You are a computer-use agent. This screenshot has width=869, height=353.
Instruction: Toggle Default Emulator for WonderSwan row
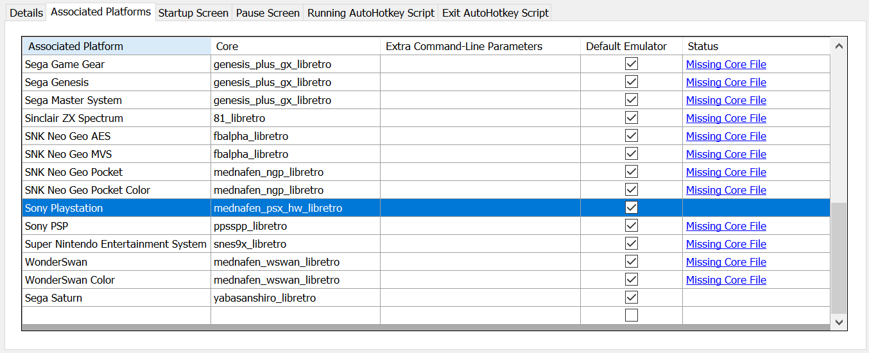(x=632, y=262)
